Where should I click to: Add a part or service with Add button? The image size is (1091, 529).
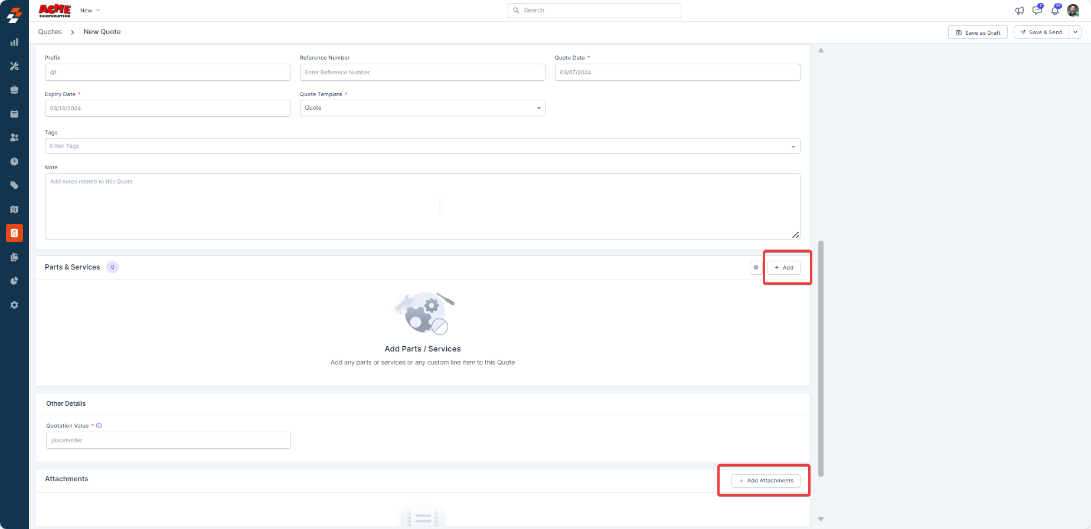pos(784,268)
